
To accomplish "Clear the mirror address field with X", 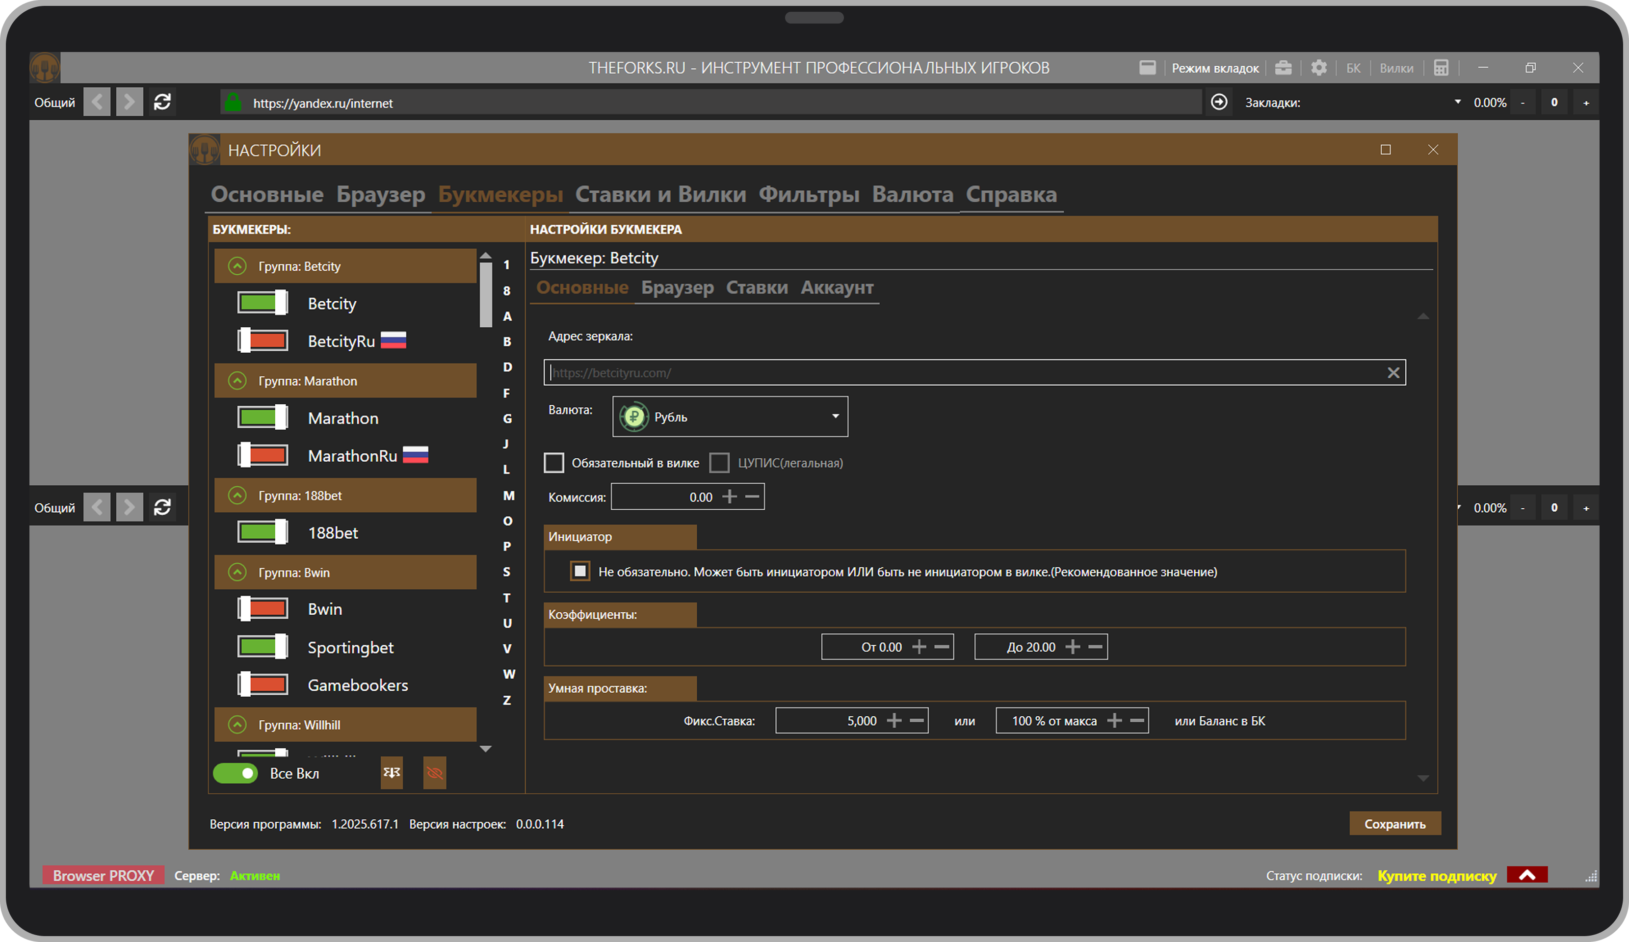I will pos(1393,373).
